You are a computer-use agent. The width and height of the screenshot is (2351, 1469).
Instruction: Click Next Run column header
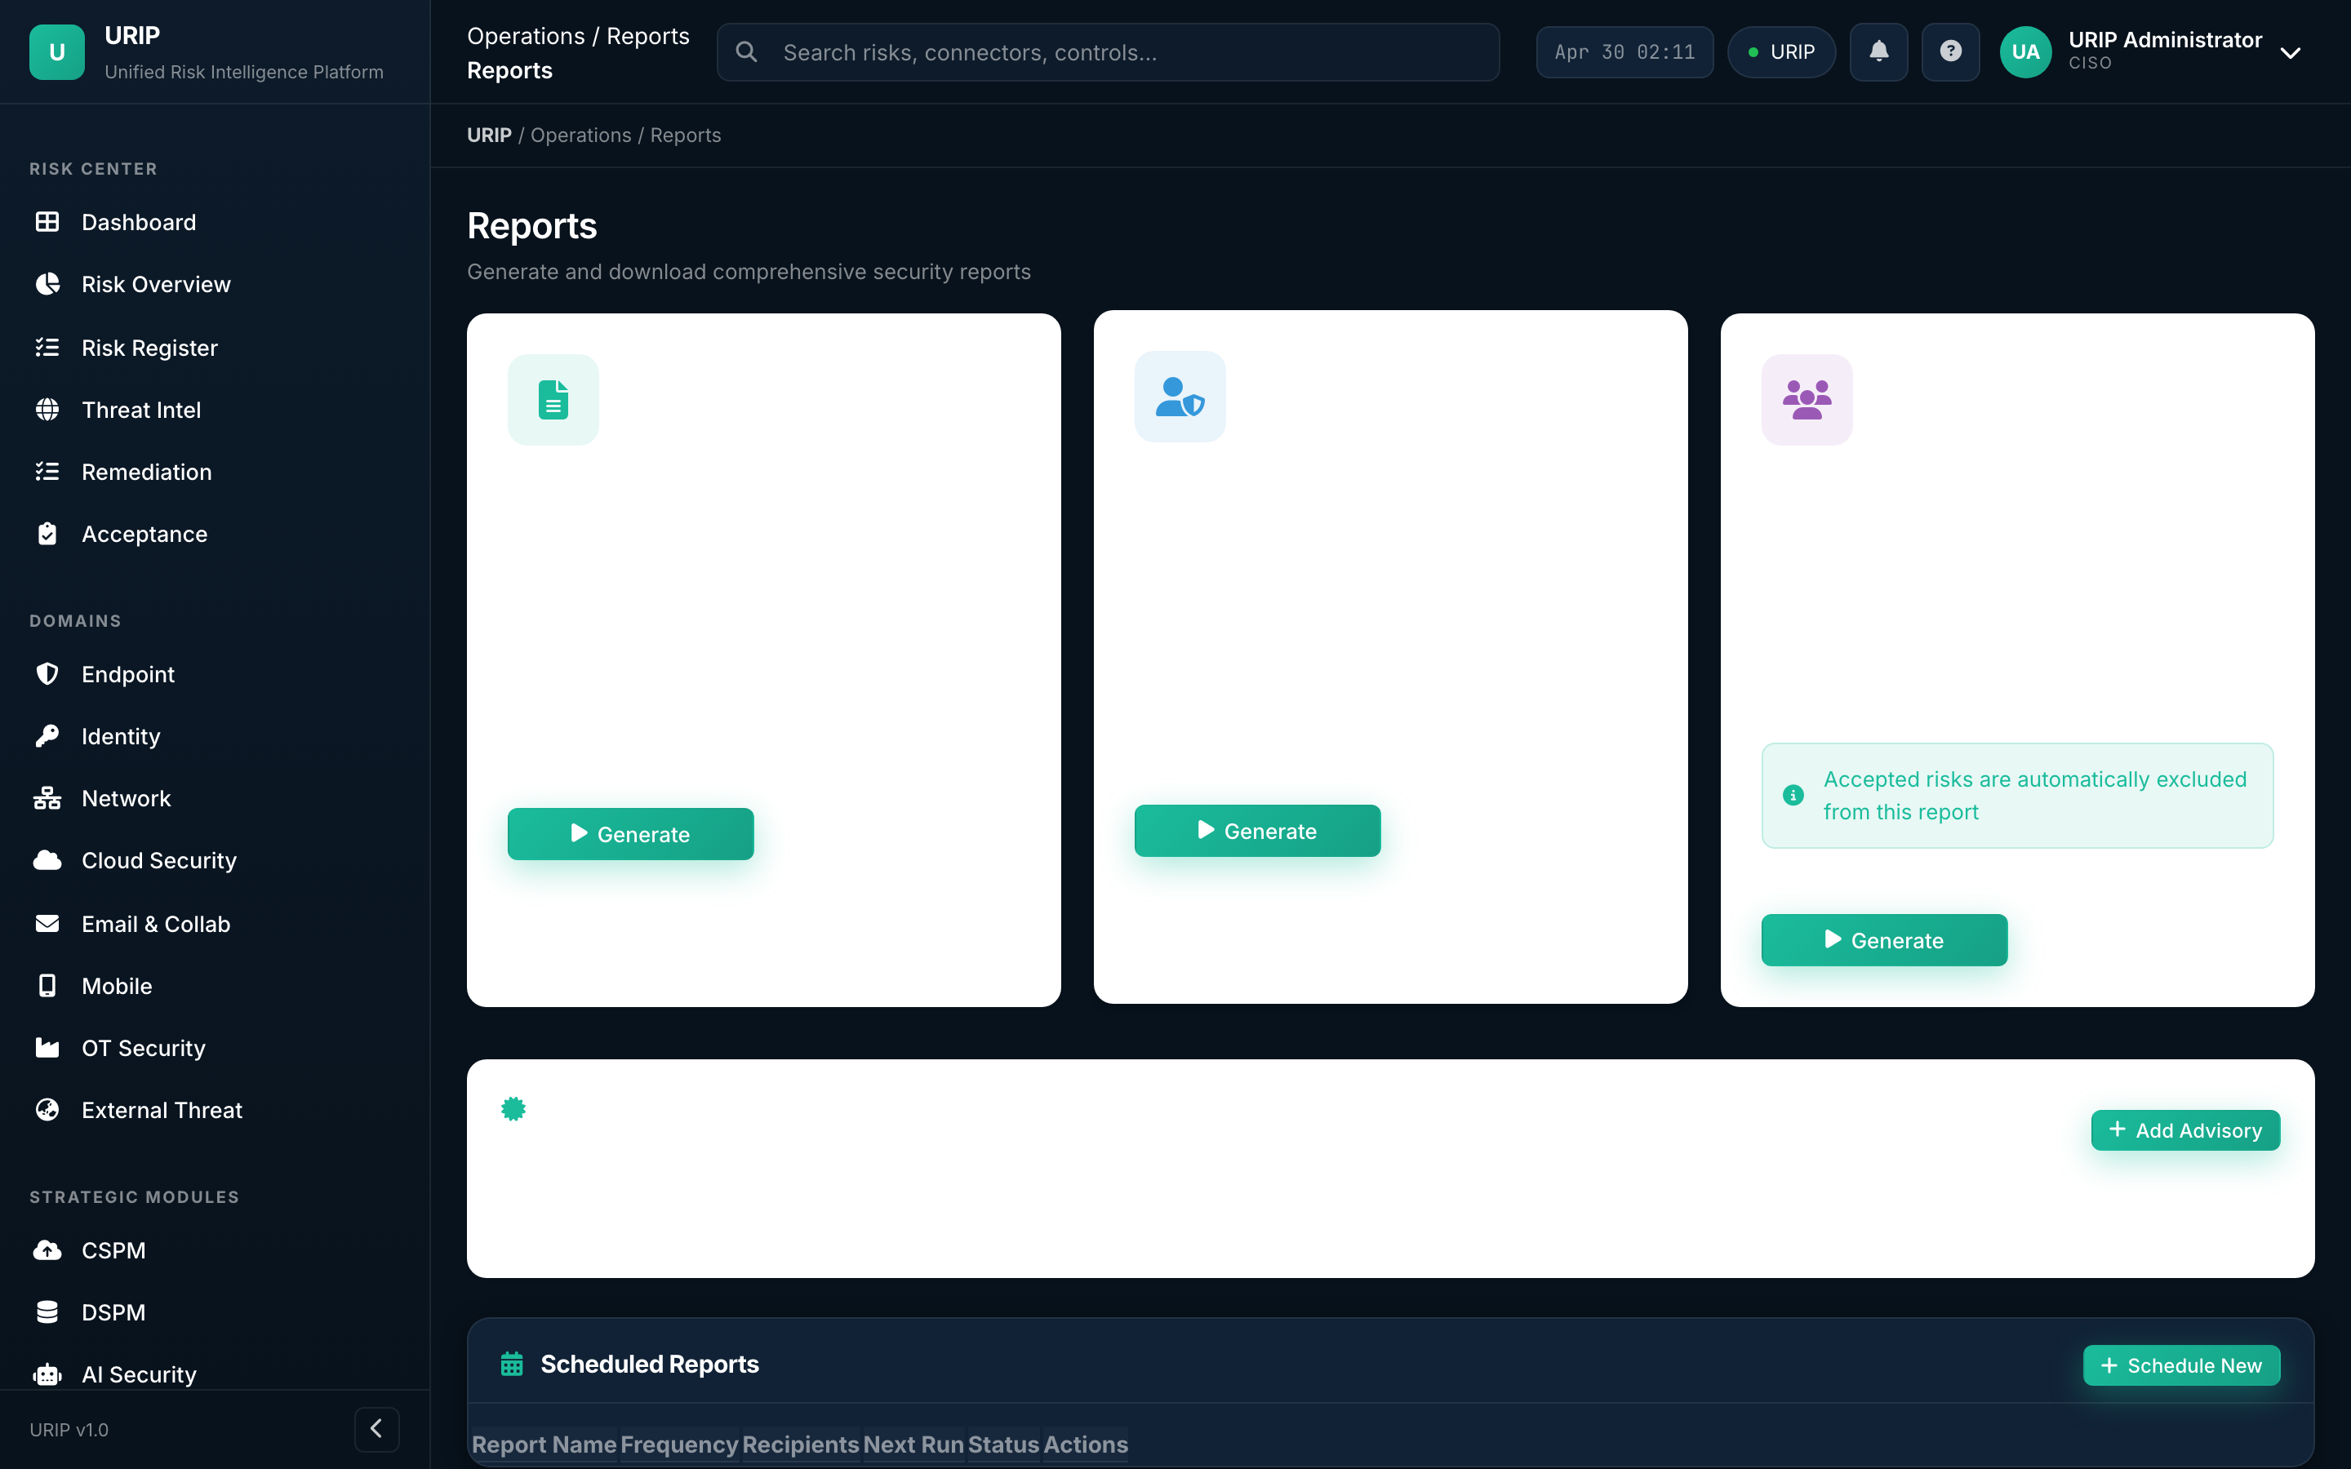913,1445
